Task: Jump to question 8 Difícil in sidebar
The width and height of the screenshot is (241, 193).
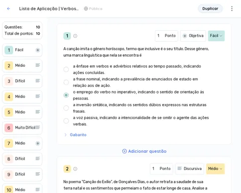Action: (22, 159)
